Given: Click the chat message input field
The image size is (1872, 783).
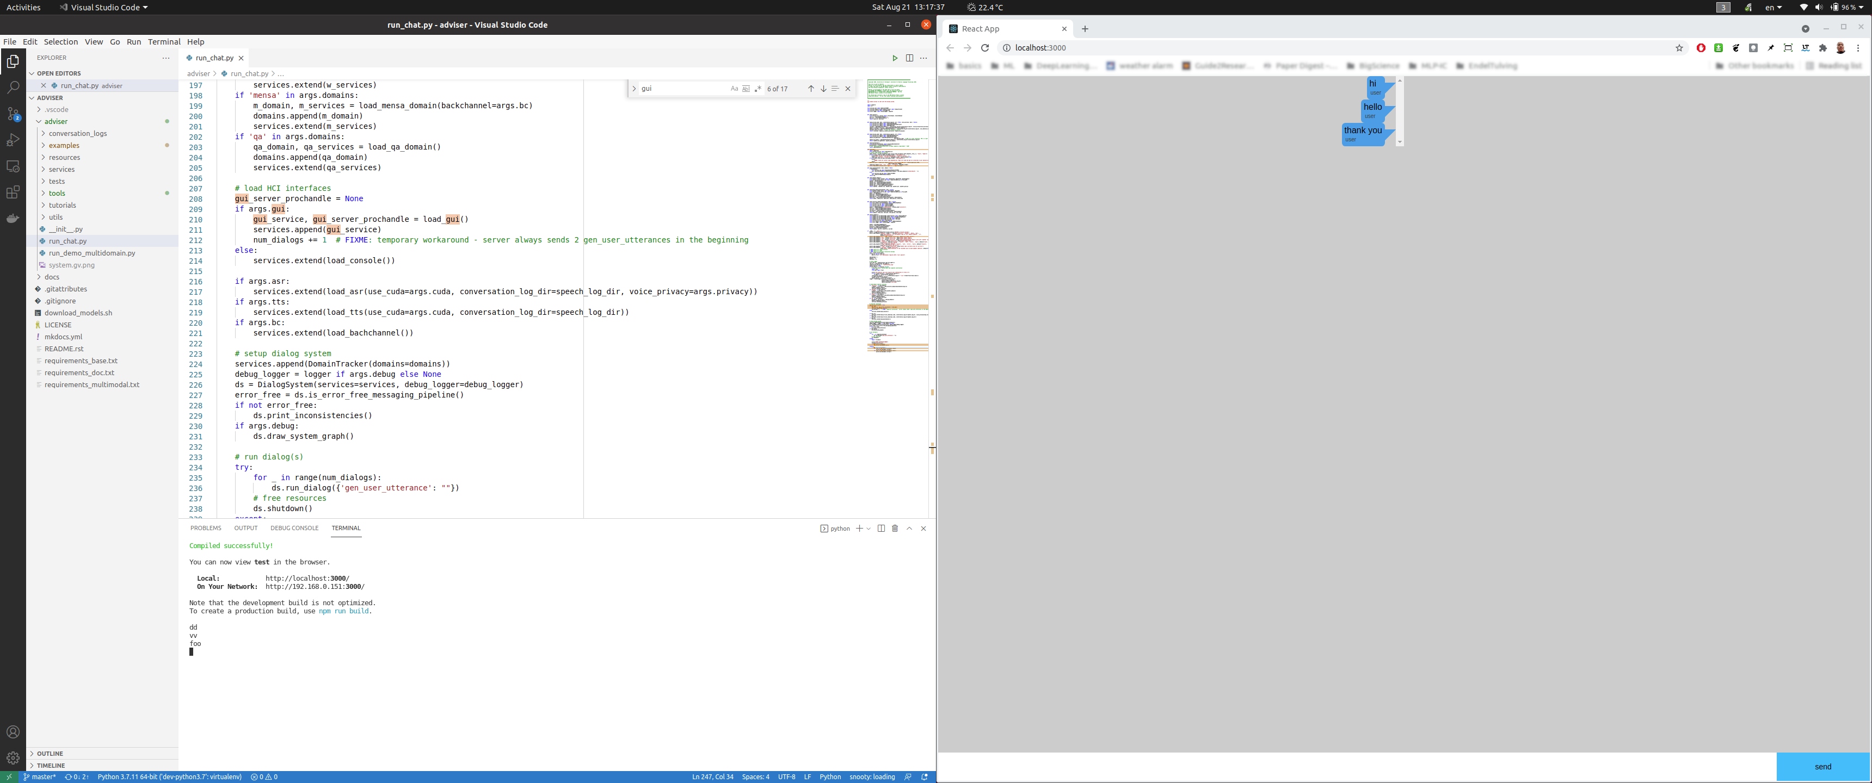Looking at the screenshot, I should click(x=1357, y=766).
